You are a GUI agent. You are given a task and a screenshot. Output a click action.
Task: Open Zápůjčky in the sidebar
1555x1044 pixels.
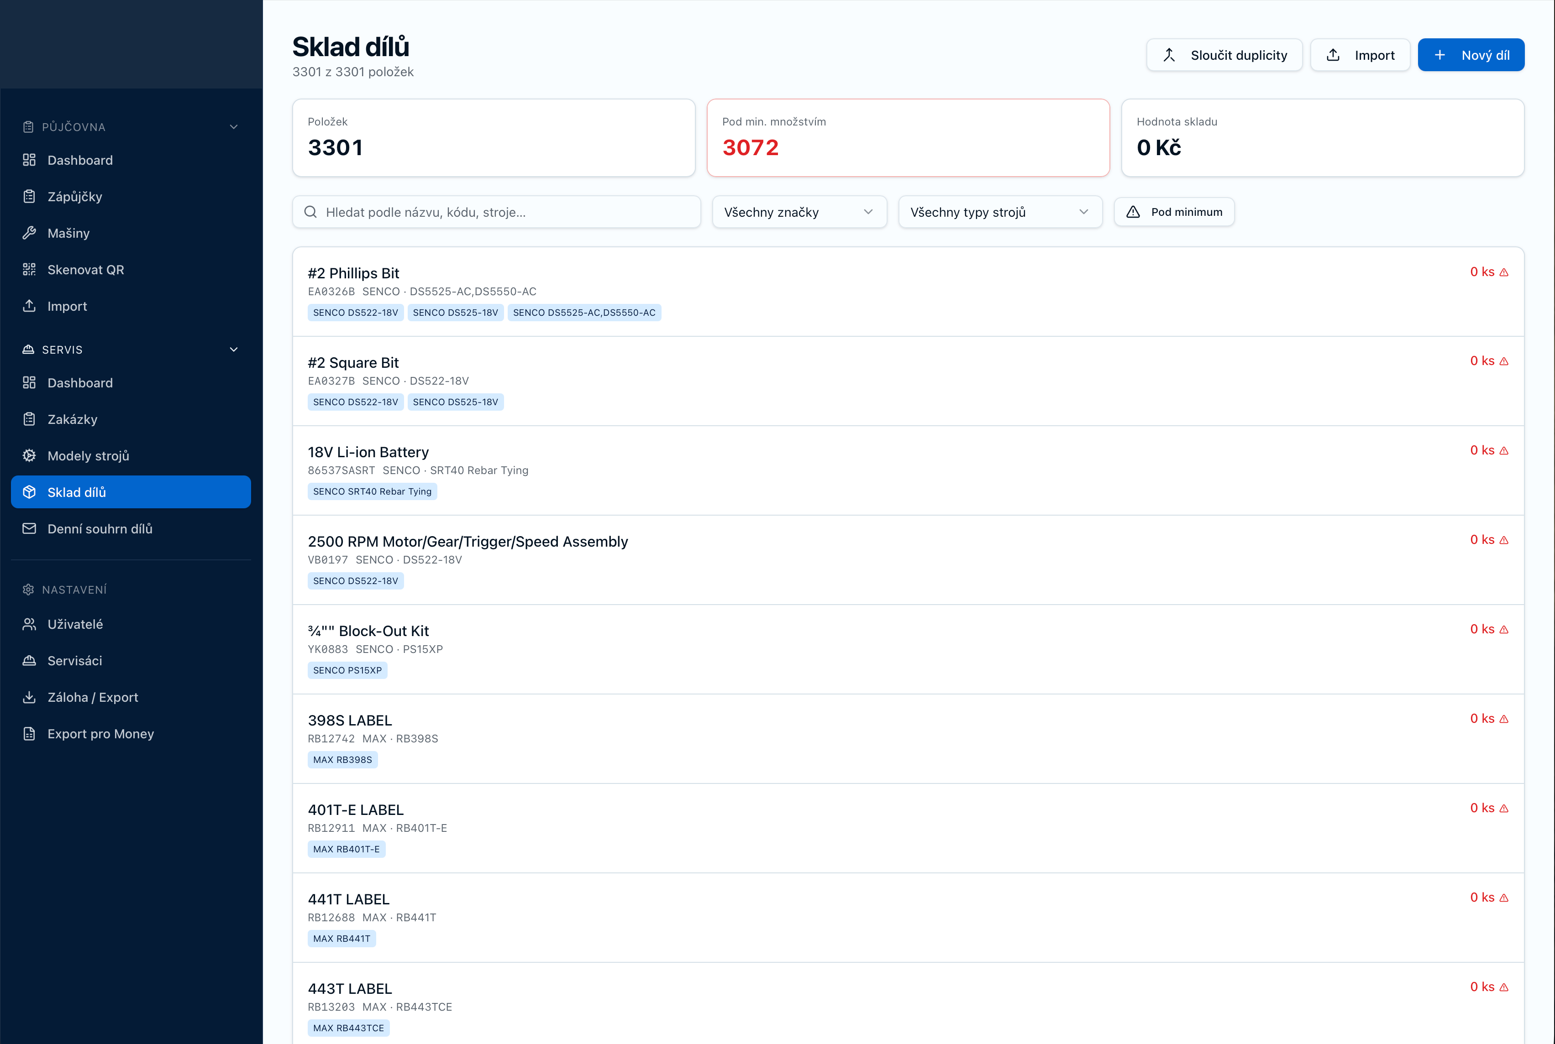coord(131,196)
